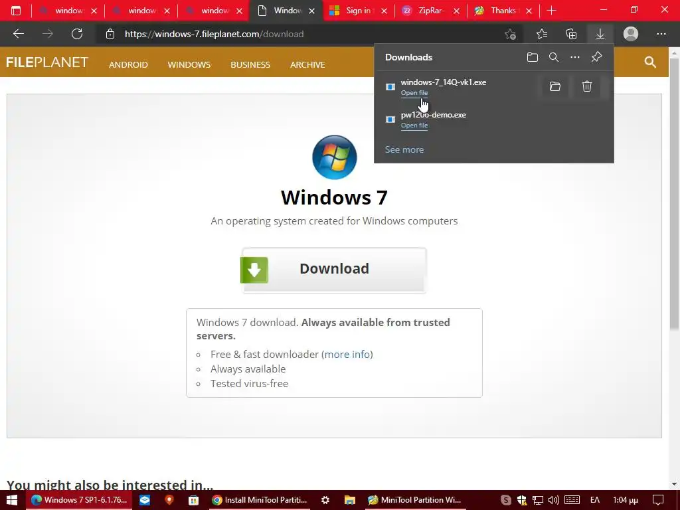The height and width of the screenshot is (510, 680).
Task: Open the notification center icon
Action: click(658, 500)
